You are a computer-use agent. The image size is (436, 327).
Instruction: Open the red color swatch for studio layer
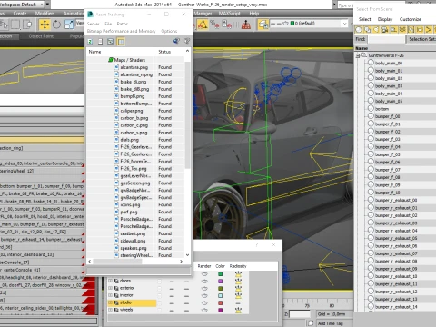[x=221, y=303]
